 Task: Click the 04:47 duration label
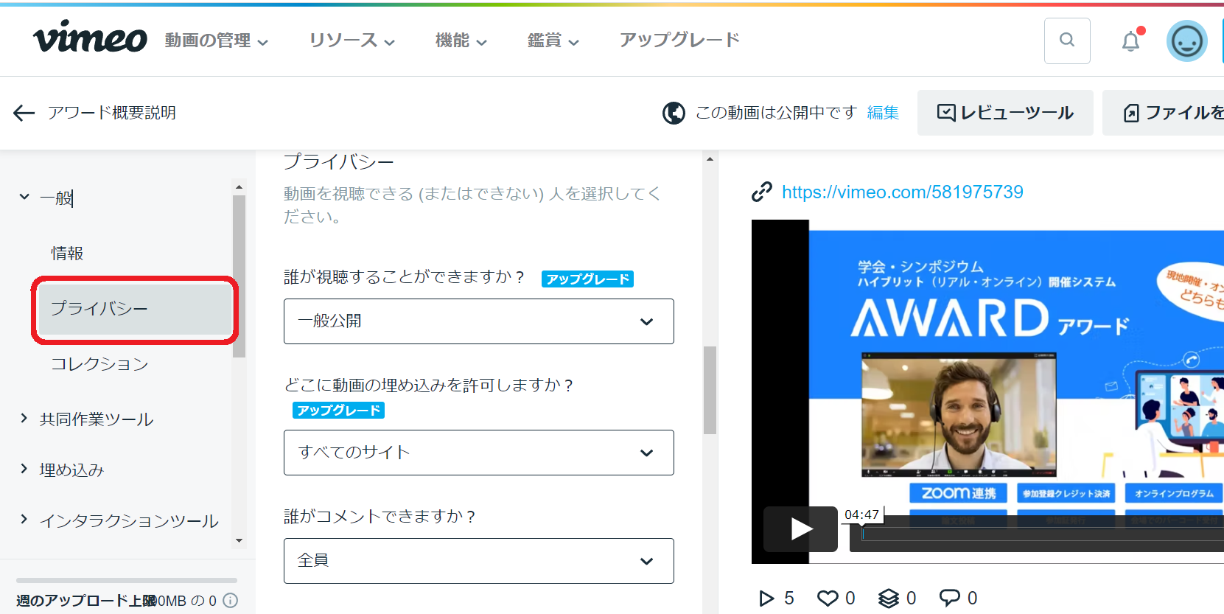[862, 514]
